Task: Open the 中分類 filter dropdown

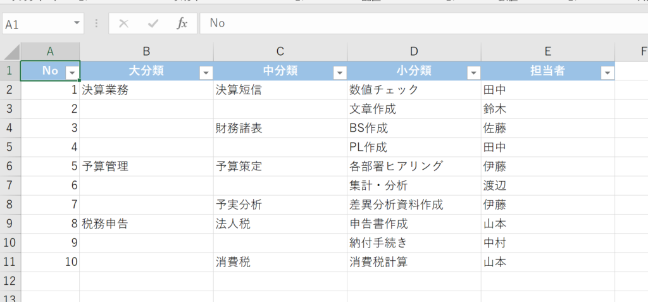Action: [339, 73]
